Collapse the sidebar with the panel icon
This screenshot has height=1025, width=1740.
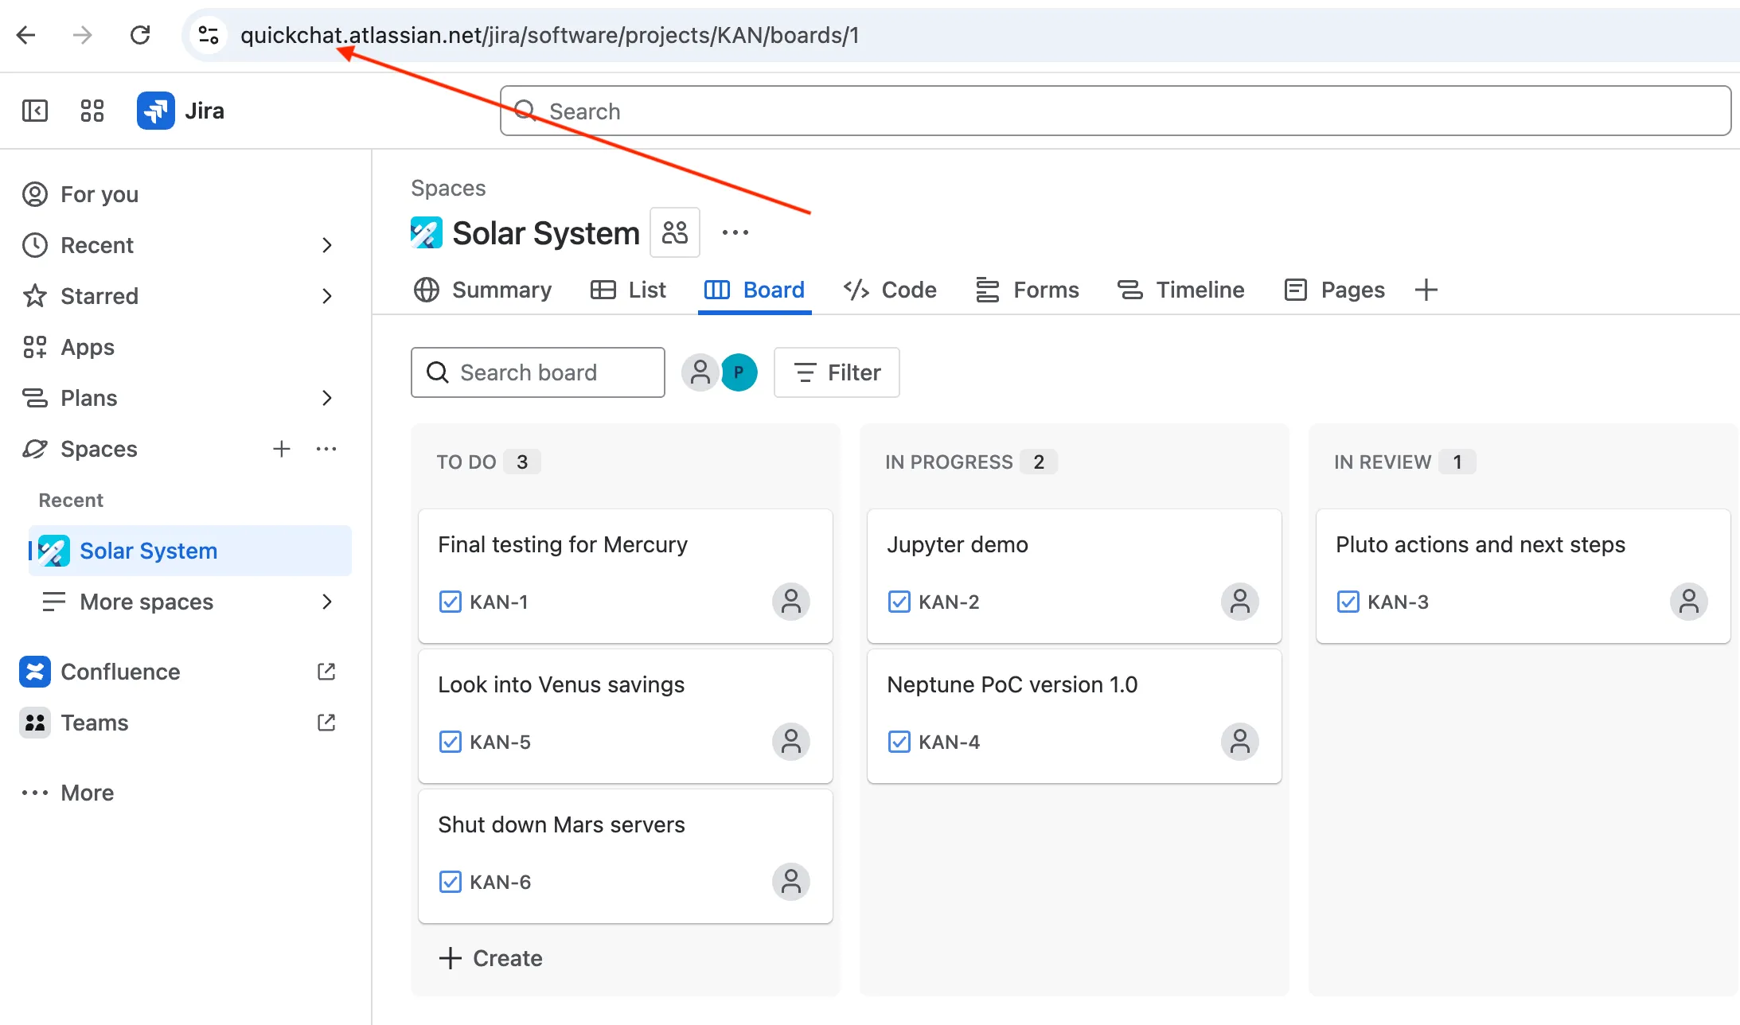[x=34, y=111]
